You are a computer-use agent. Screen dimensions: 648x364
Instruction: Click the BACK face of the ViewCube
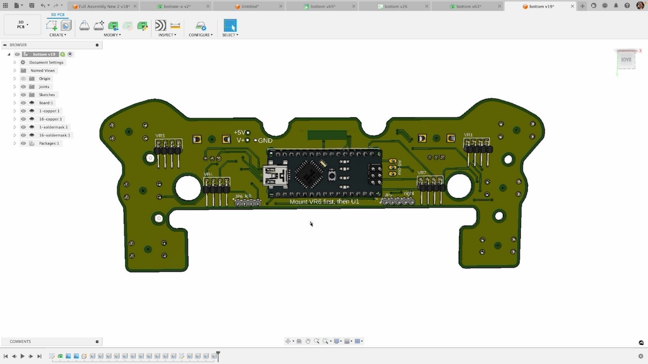(627, 59)
